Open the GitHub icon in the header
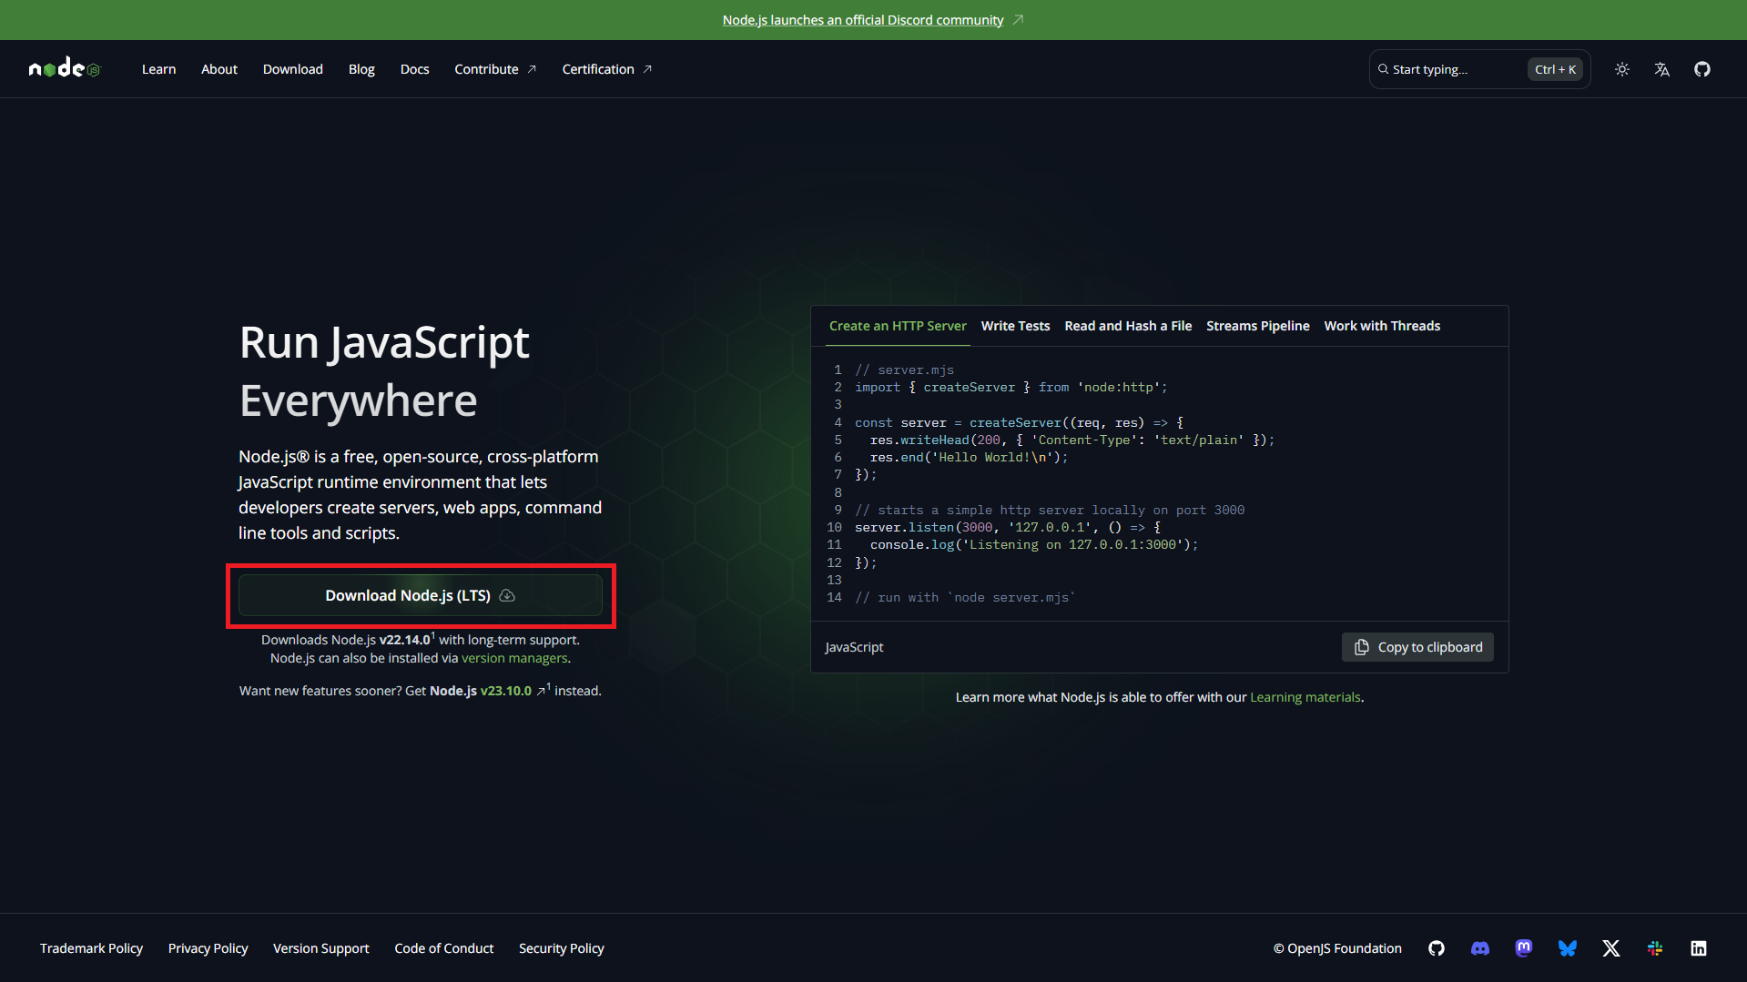 pyautogui.click(x=1702, y=69)
